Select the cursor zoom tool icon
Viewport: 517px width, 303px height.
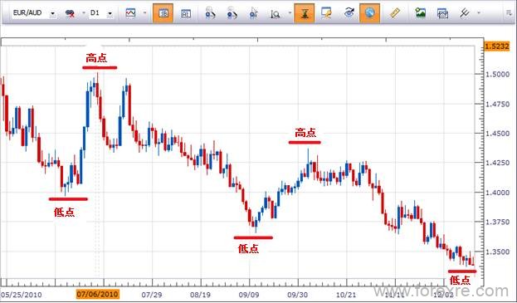[253, 13]
